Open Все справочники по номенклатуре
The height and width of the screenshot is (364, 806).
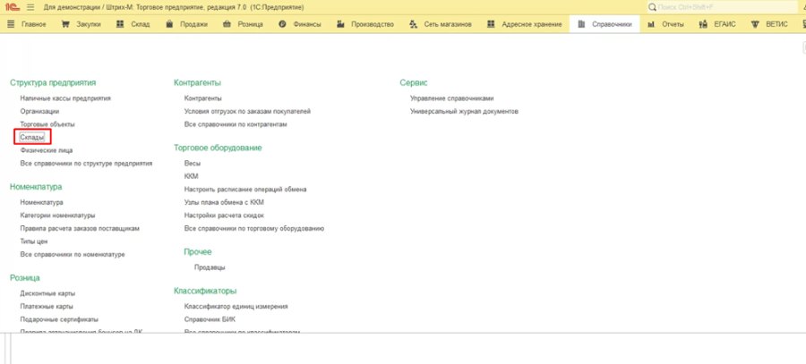pos(73,254)
